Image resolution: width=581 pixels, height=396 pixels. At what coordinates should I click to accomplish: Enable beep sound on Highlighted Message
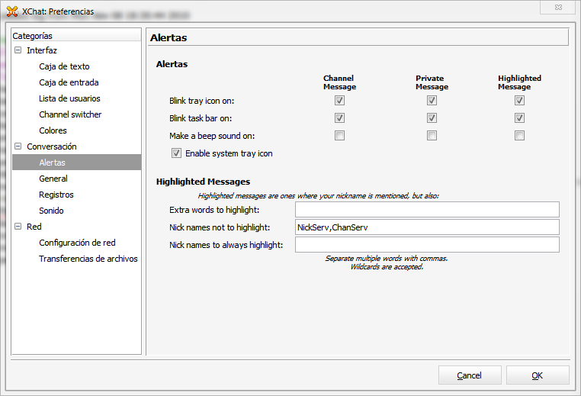519,136
